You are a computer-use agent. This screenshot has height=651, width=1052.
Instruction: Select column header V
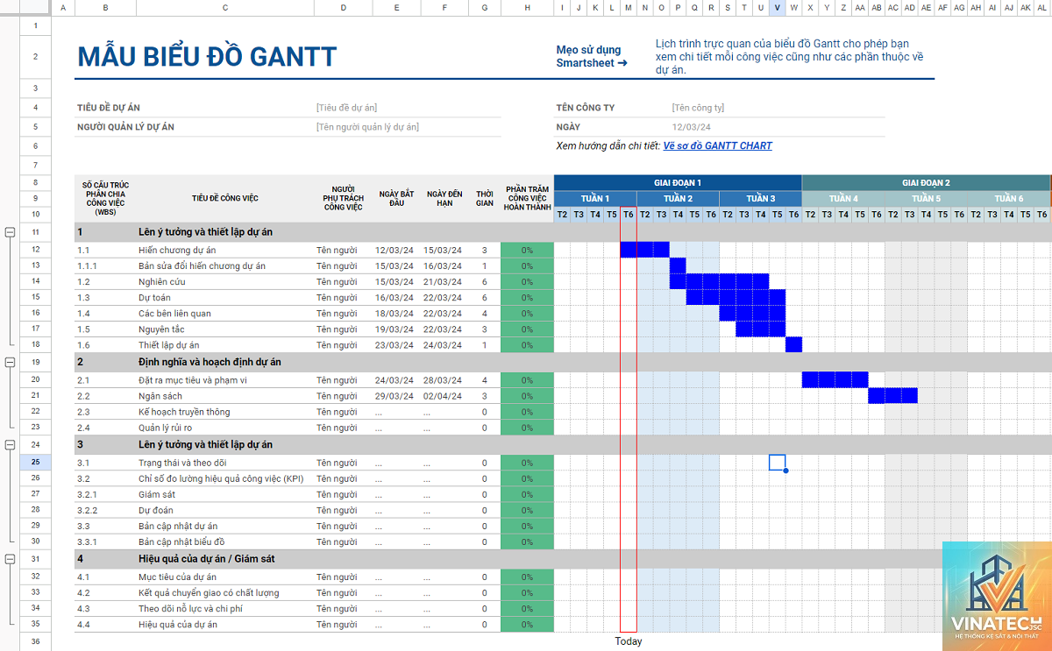point(778,8)
